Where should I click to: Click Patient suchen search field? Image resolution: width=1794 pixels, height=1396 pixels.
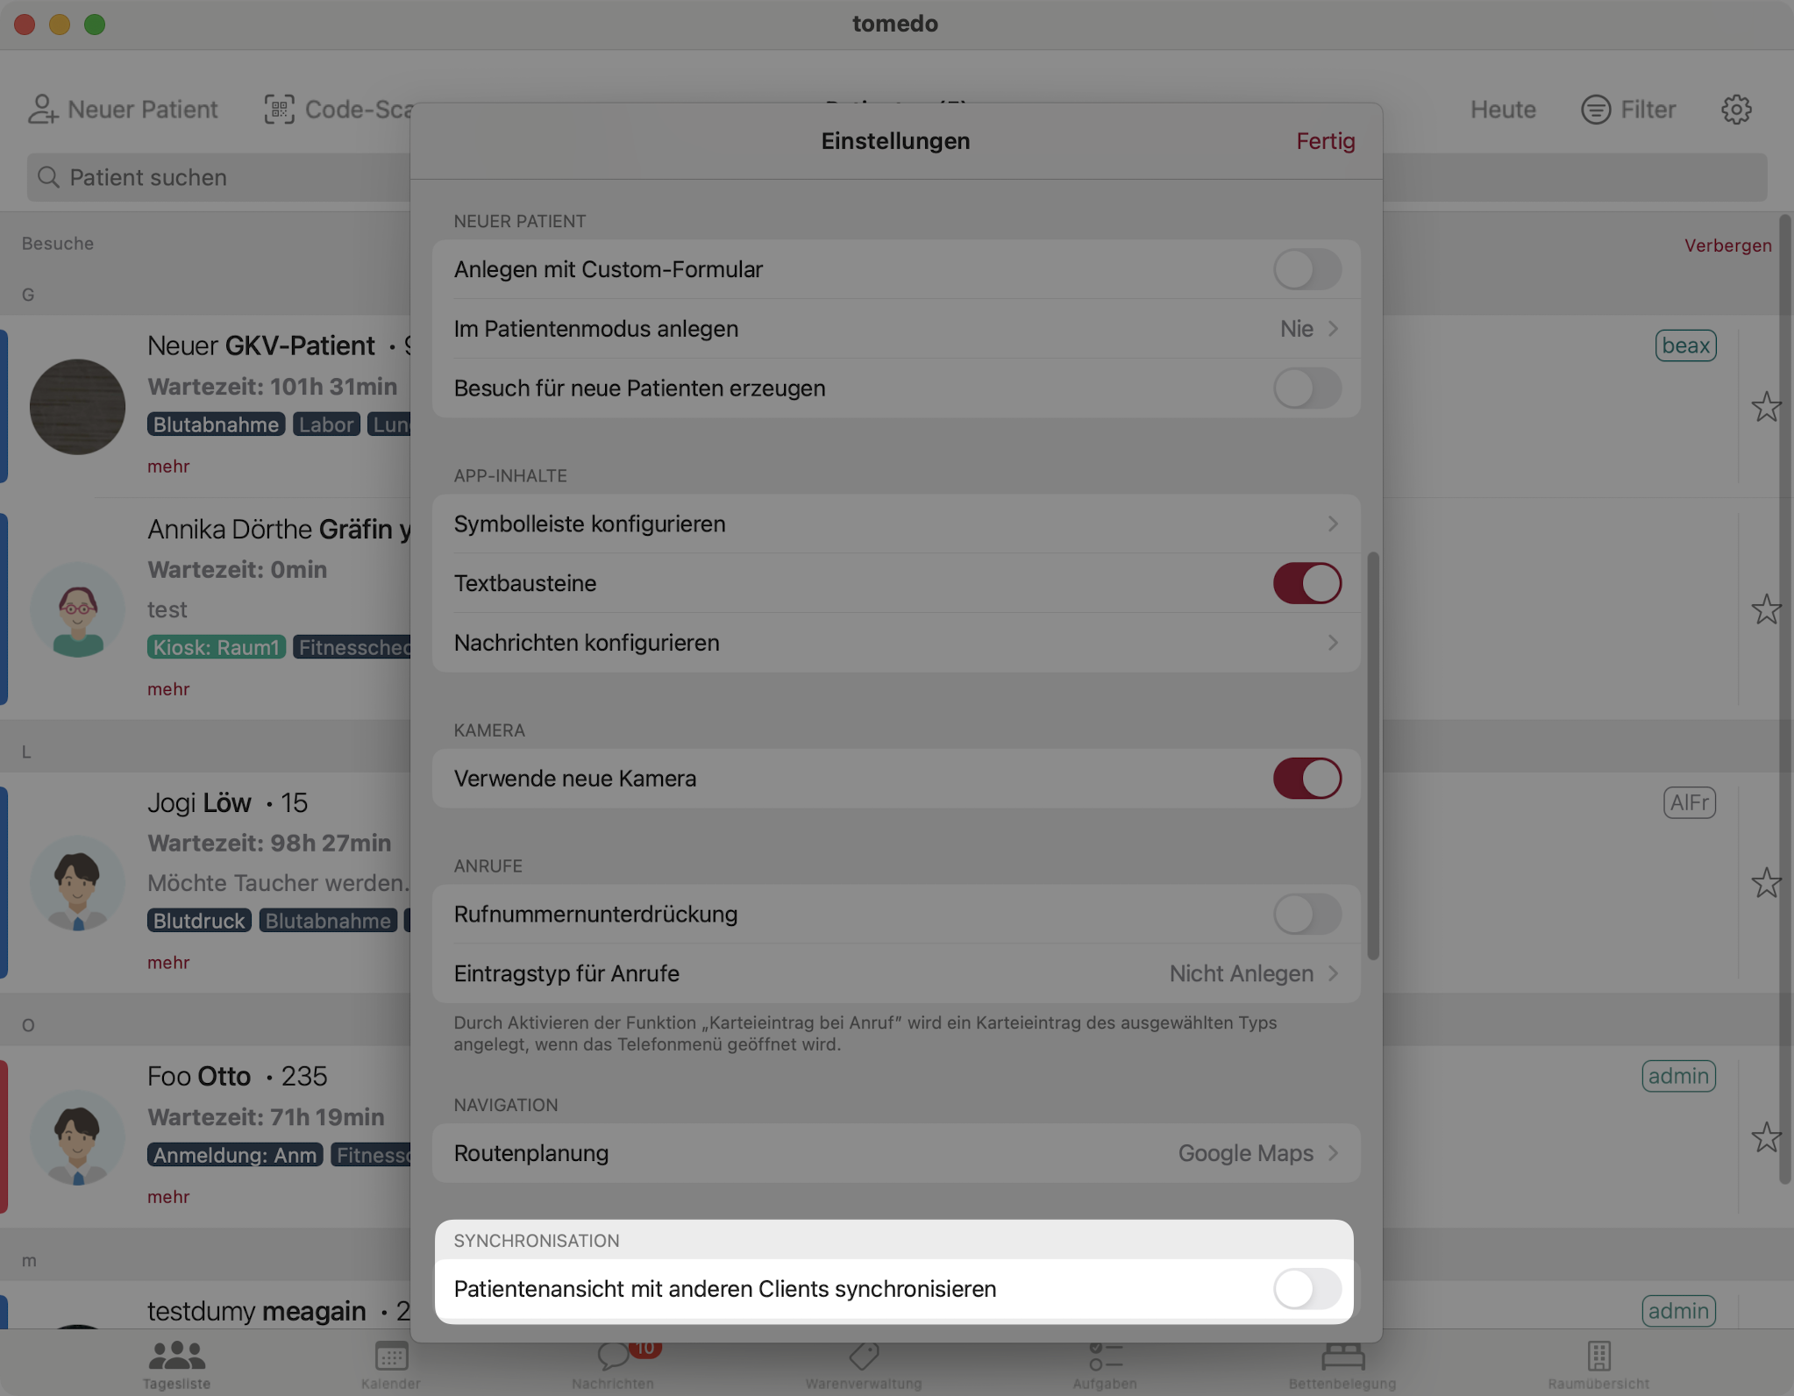tap(896, 178)
